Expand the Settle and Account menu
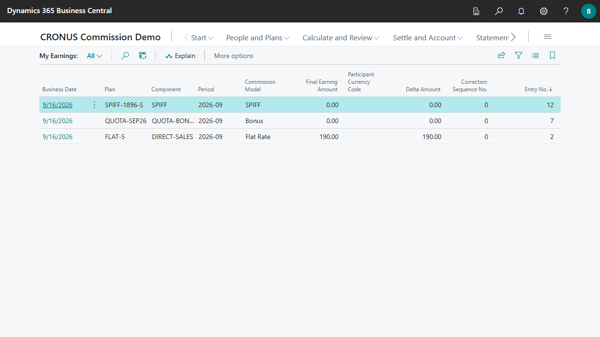The image size is (600, 337). [x=428, y=38]
